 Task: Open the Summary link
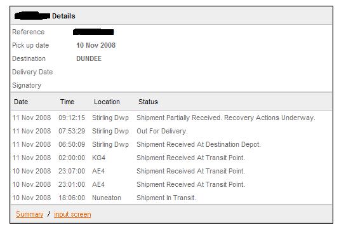30,214
